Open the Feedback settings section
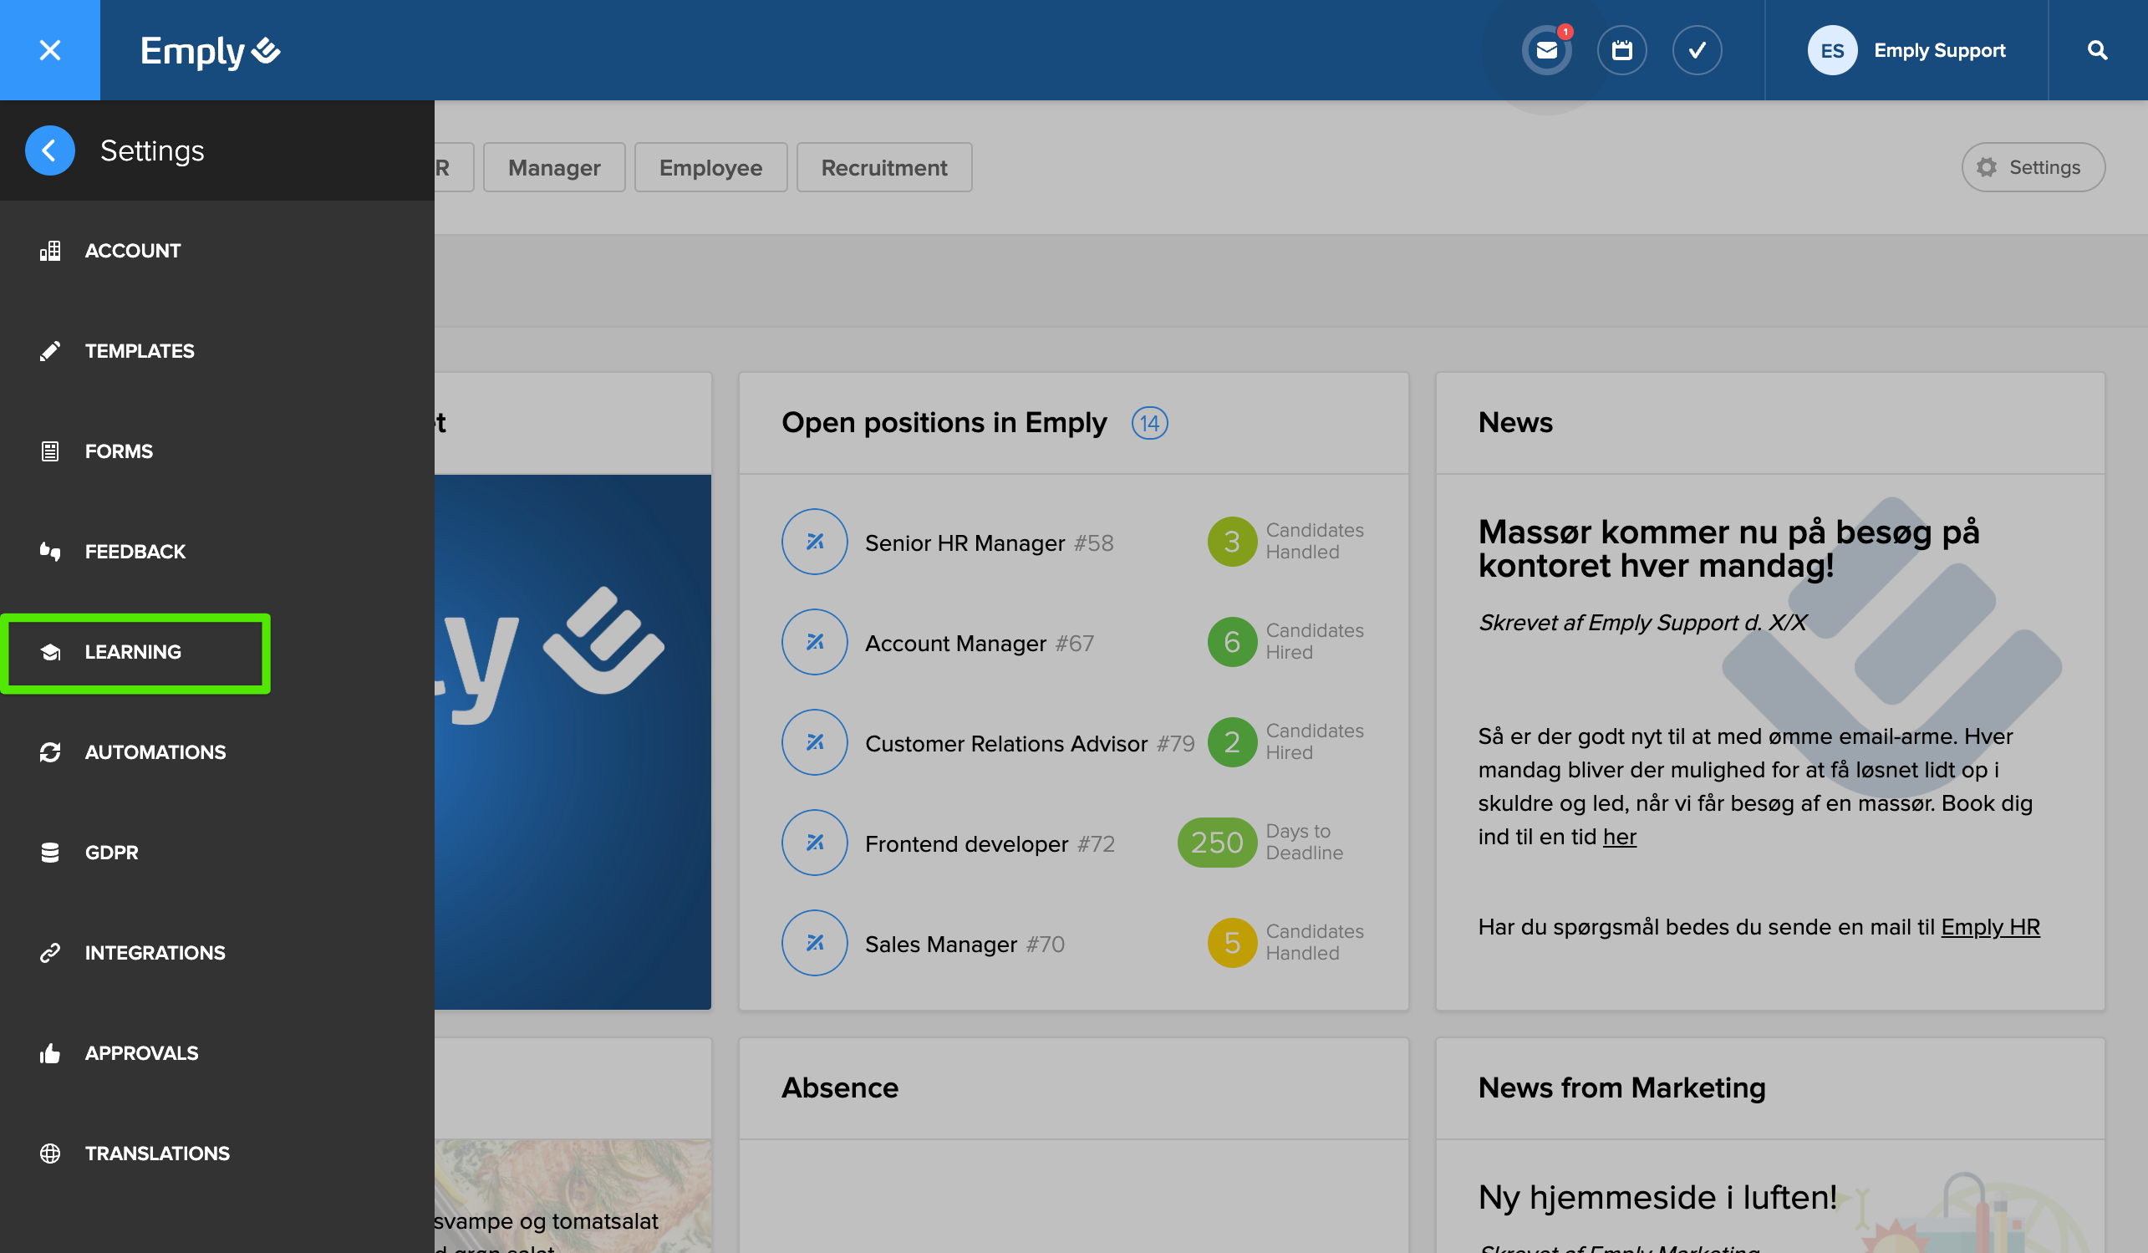Image resolution: width=2148 pixels, height=1253 pixels. tap(135, 552)
